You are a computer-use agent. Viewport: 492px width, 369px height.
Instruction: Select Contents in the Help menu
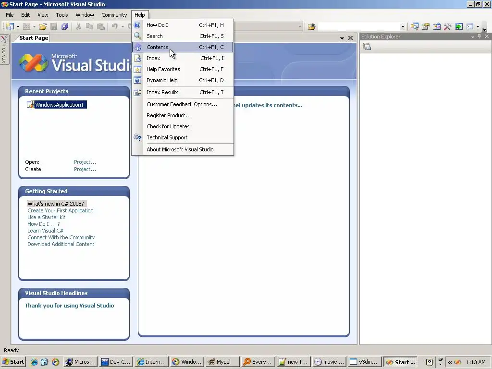(183, 47)
